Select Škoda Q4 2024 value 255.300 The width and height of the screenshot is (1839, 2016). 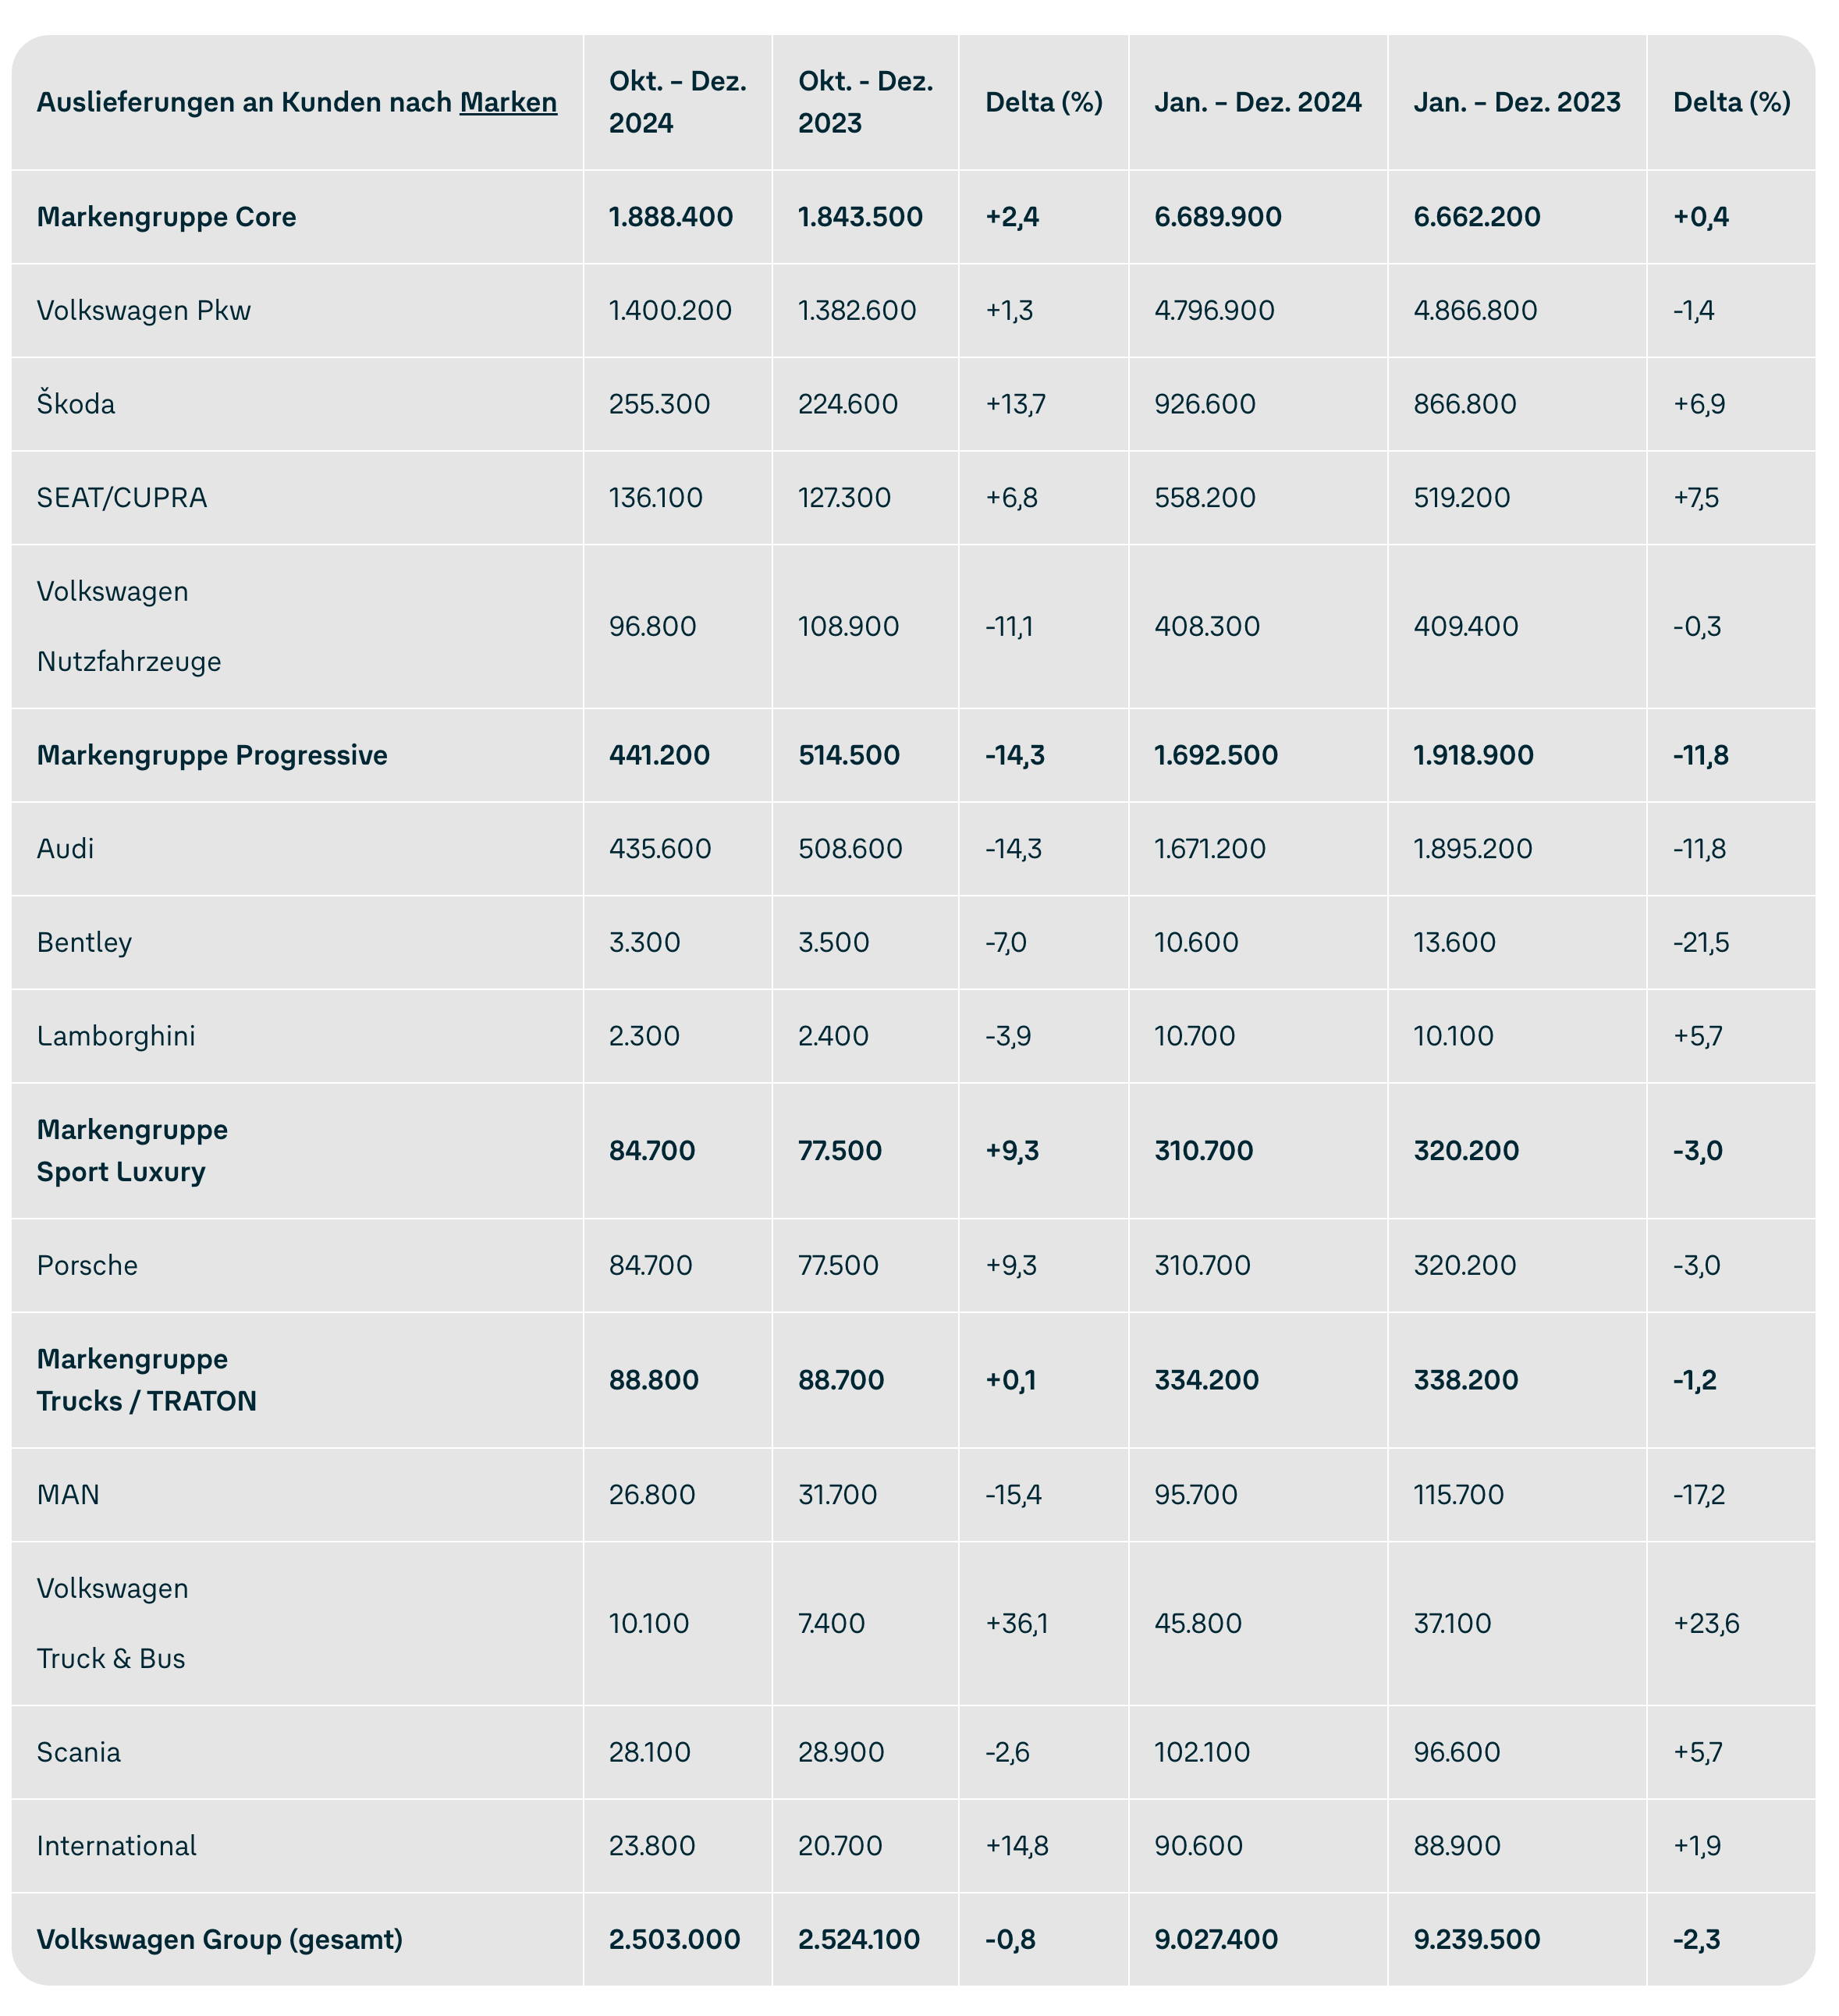(659, 404)
